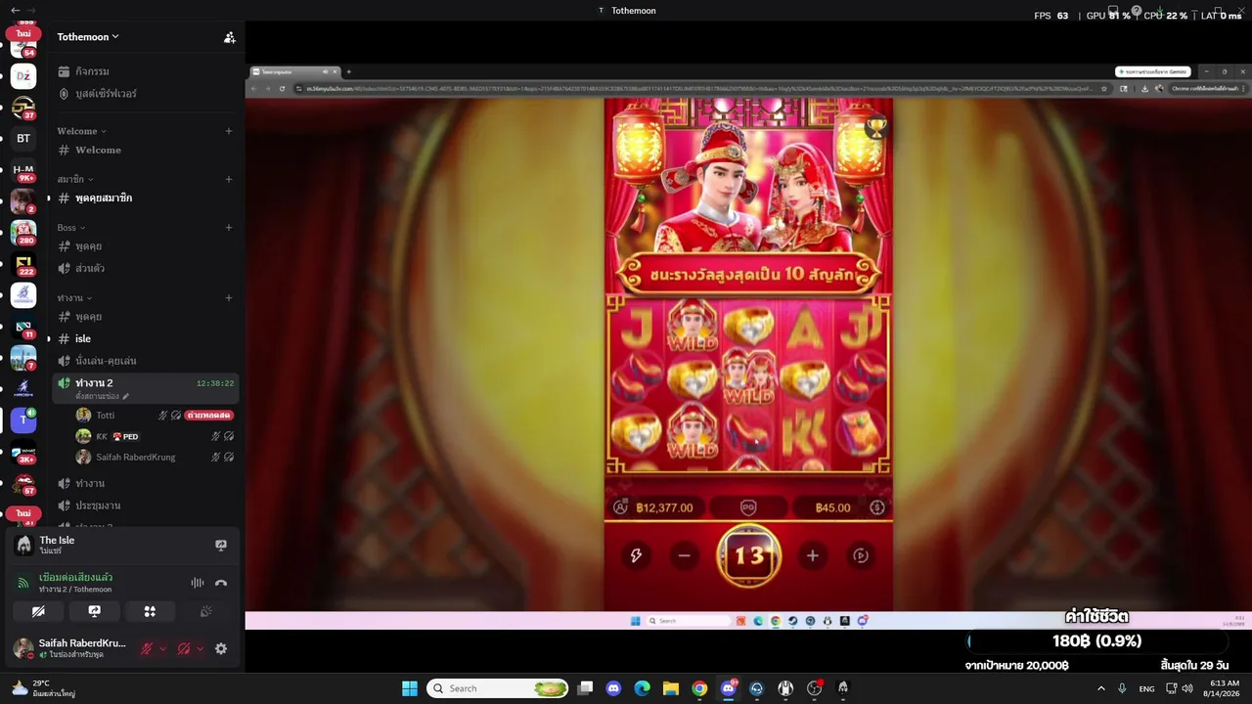Viewport: 1252px width, 704px height.
Task: Open the headphone output options arrow
Action: coord(200,648)
